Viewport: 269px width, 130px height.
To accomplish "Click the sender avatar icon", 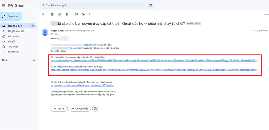I will coord(45,32).
